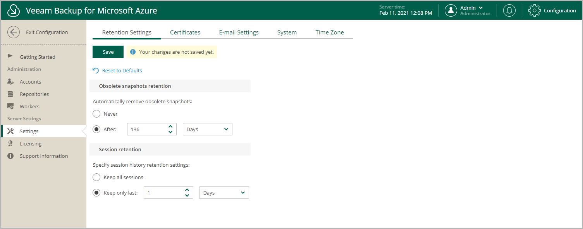The height and width of the screenshot is (229, 583).
Task: Click the Configuration gear icon
Action: tap(534, 10)
